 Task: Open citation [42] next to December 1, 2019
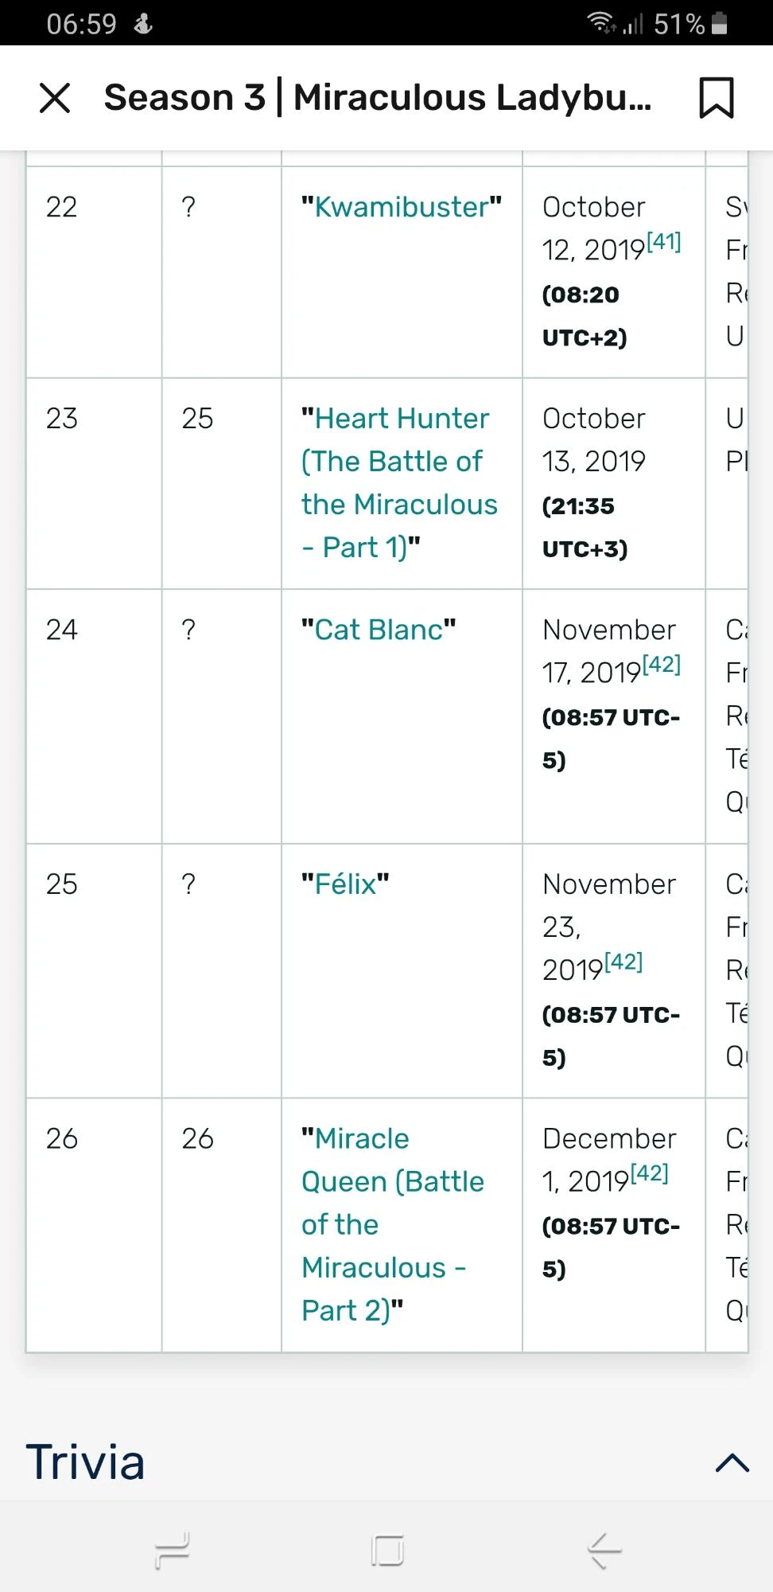click(649, 1173)
